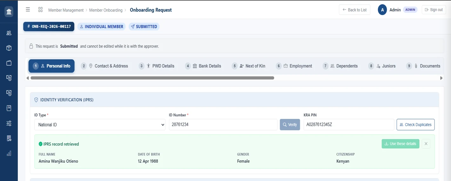Open the notebook ledger icon in sidebar
The width and height of the screenshot is (451, 181).
click(x=9, y=108)
